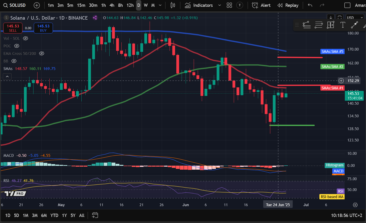Add symbol with plus circle icon
This screenshot has height=223, width=366.
click(37, 5)
